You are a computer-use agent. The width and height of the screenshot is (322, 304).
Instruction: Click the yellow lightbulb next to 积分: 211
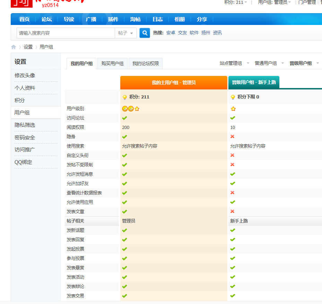[x=125, y=97]
